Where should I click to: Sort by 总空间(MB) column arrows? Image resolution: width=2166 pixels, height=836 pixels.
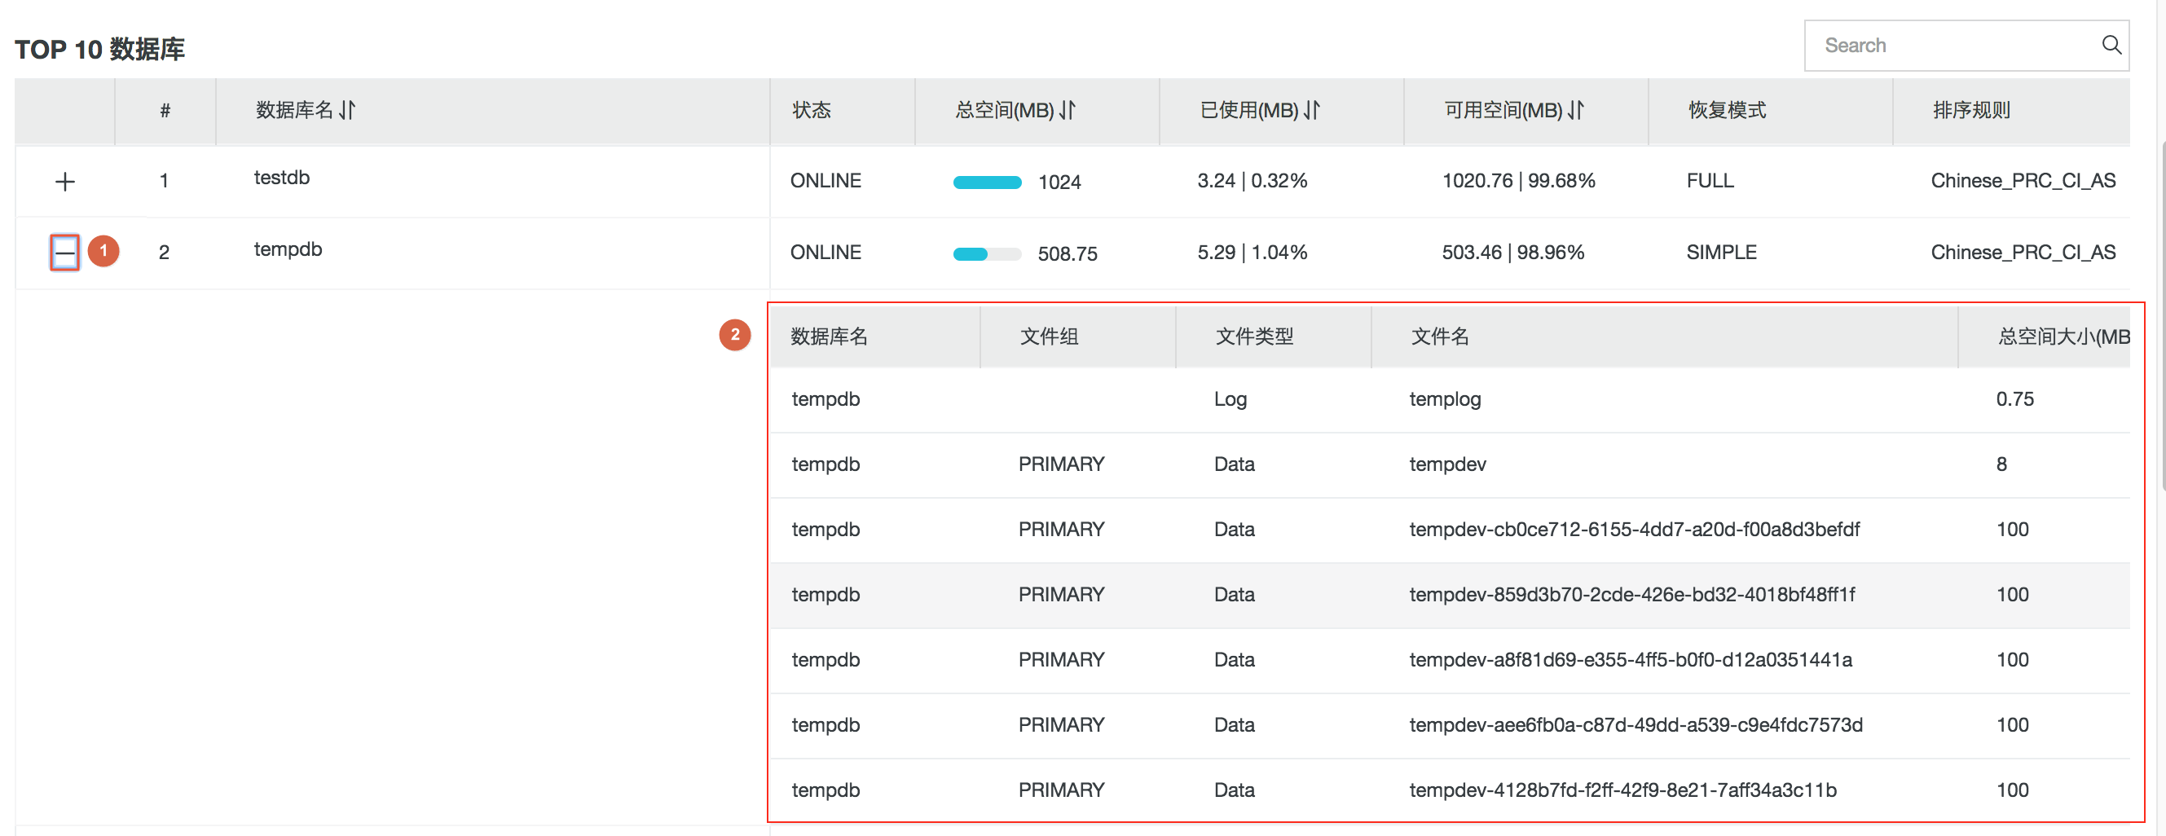tap(1067, 110)
